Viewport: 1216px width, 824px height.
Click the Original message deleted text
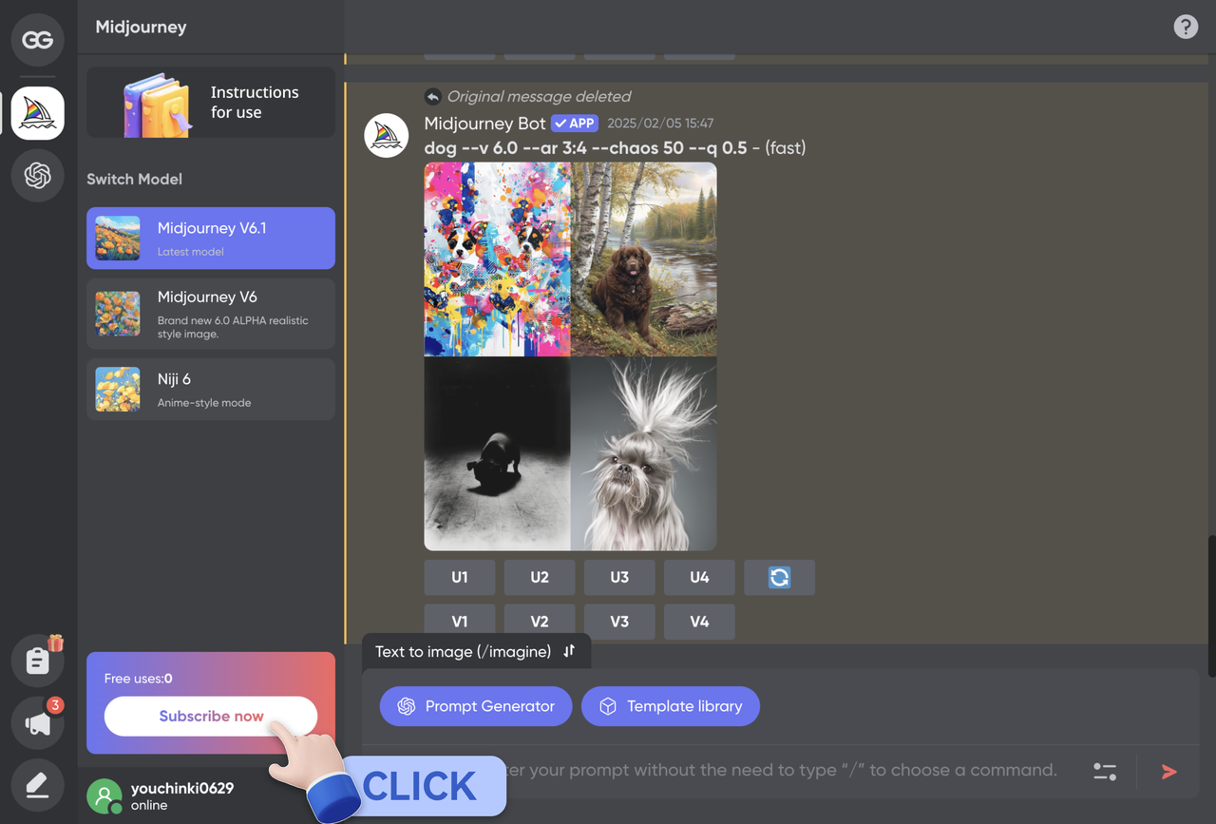tap(539, 96)
